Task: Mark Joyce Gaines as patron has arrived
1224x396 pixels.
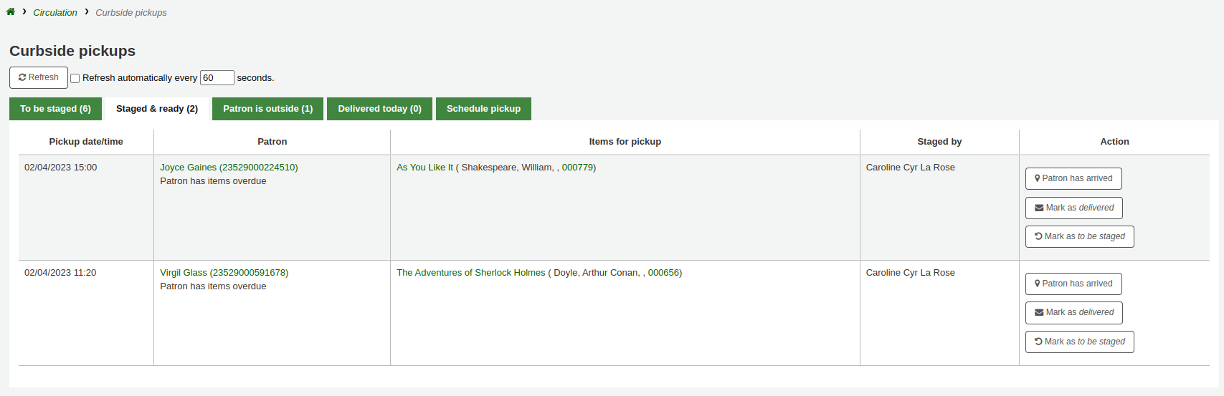Action: point(1073,178)
